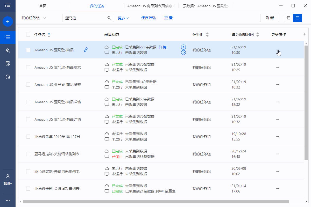This screenshot has width=311, height=207.
Task: Create a new task with the plus button
Action: coord(8,21)
